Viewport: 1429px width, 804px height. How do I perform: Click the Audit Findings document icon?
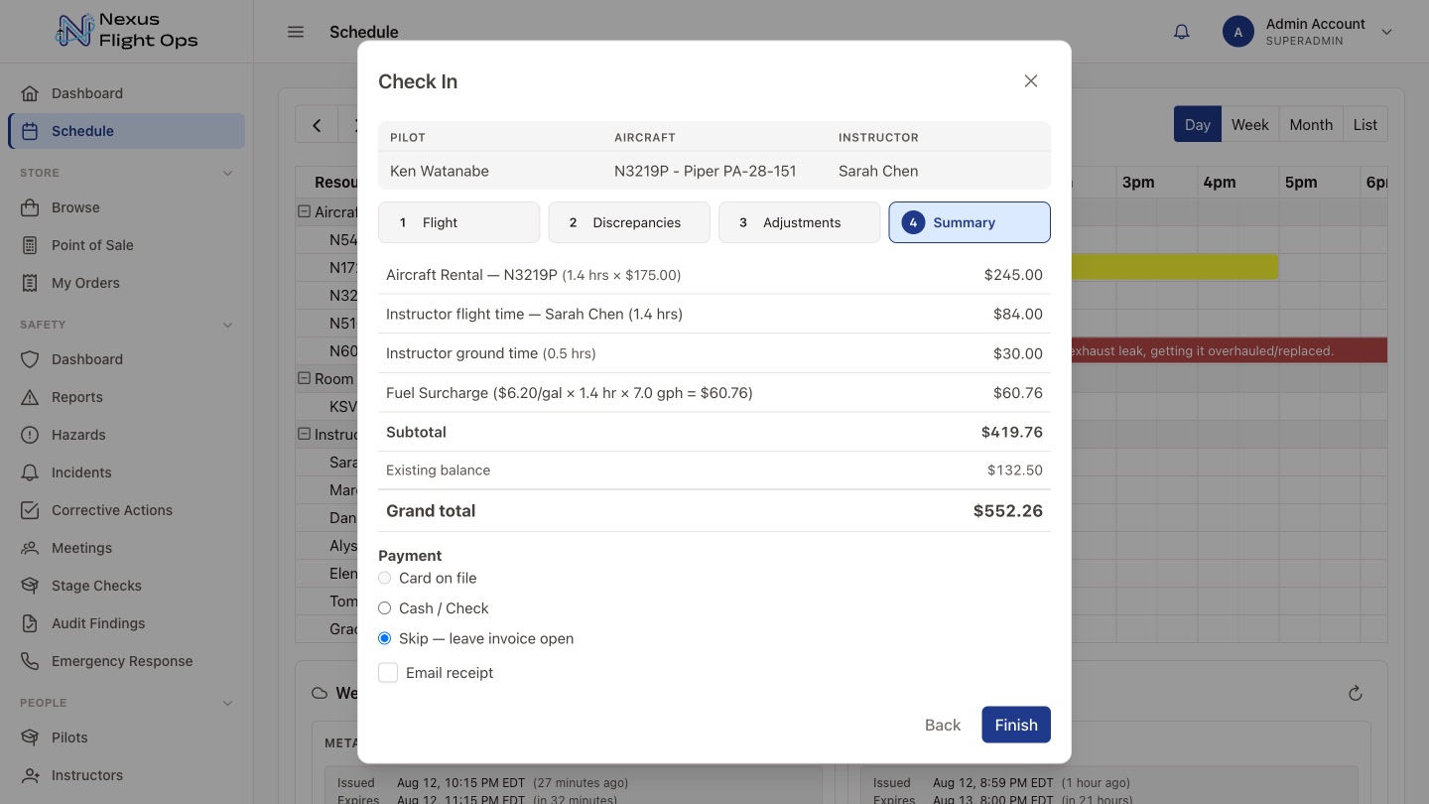pyautogui.click(x=31, y=623)
